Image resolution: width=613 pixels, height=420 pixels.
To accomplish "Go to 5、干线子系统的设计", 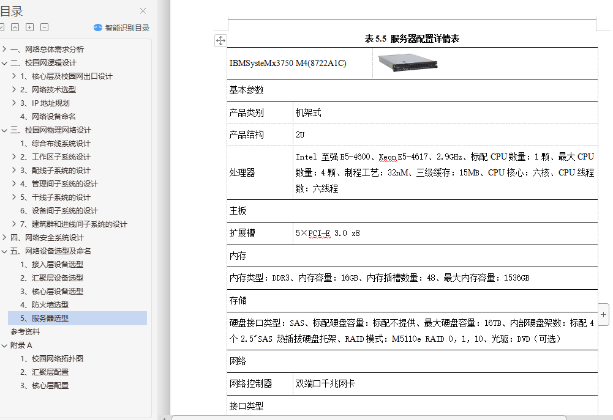I will tap(56, 197).
